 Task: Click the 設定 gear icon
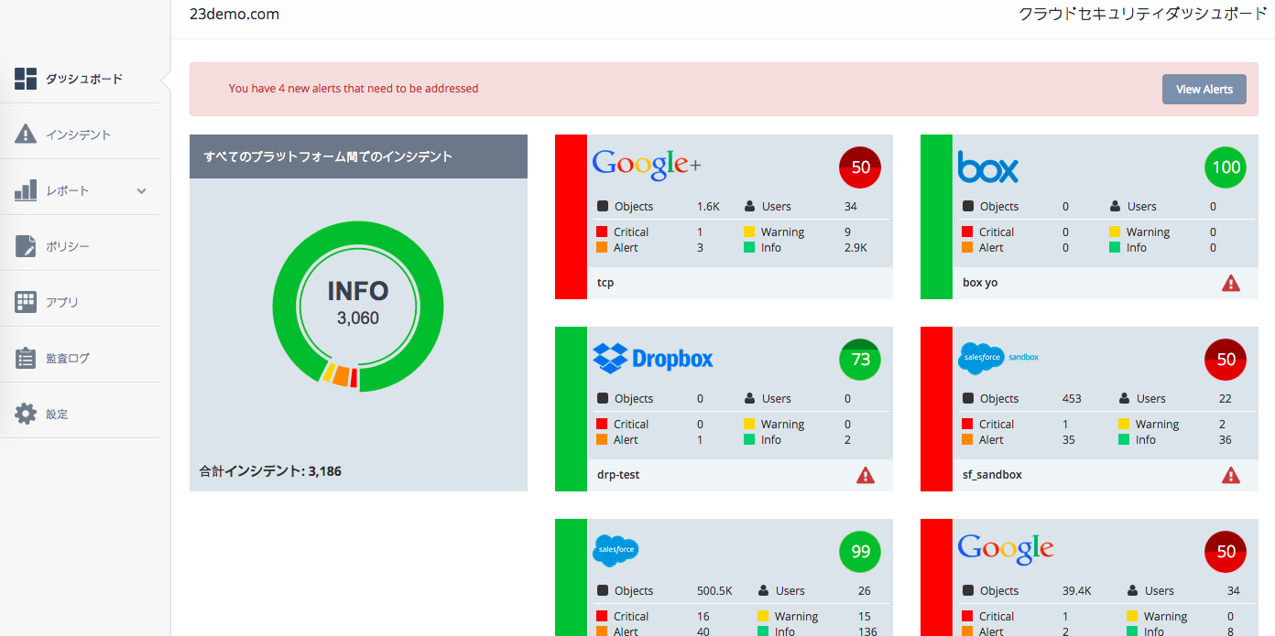(x=26, y=414)
